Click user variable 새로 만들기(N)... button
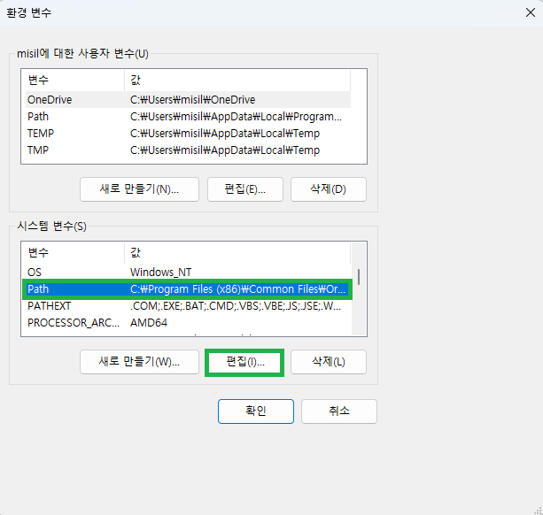Viewport: 543px width, 515px height. (139, 189)
